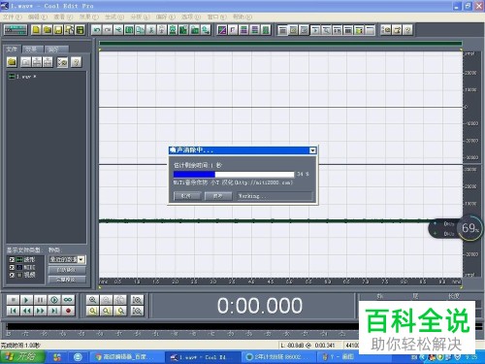Image resolution: width=485 pixels, height=364 pixels.
Task: Start recording with the red Record button
Action: [x=68, y=311]
